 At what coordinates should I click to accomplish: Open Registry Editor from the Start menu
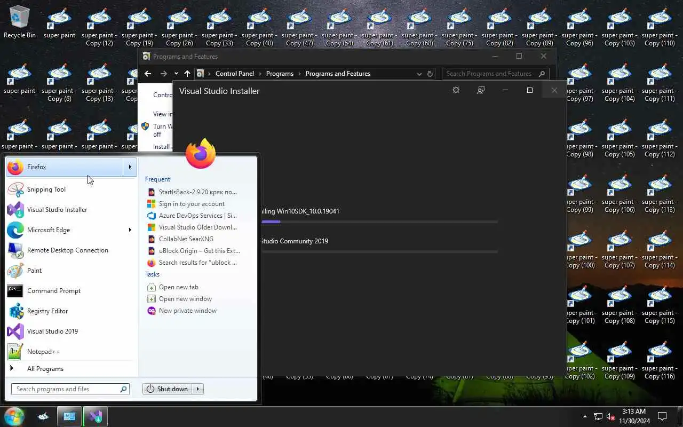tap(72, 311)
